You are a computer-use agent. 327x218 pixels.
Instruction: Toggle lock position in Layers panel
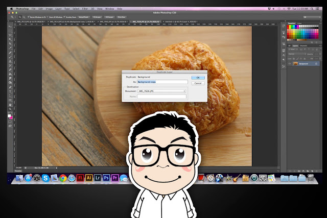(x=301, y=59)
